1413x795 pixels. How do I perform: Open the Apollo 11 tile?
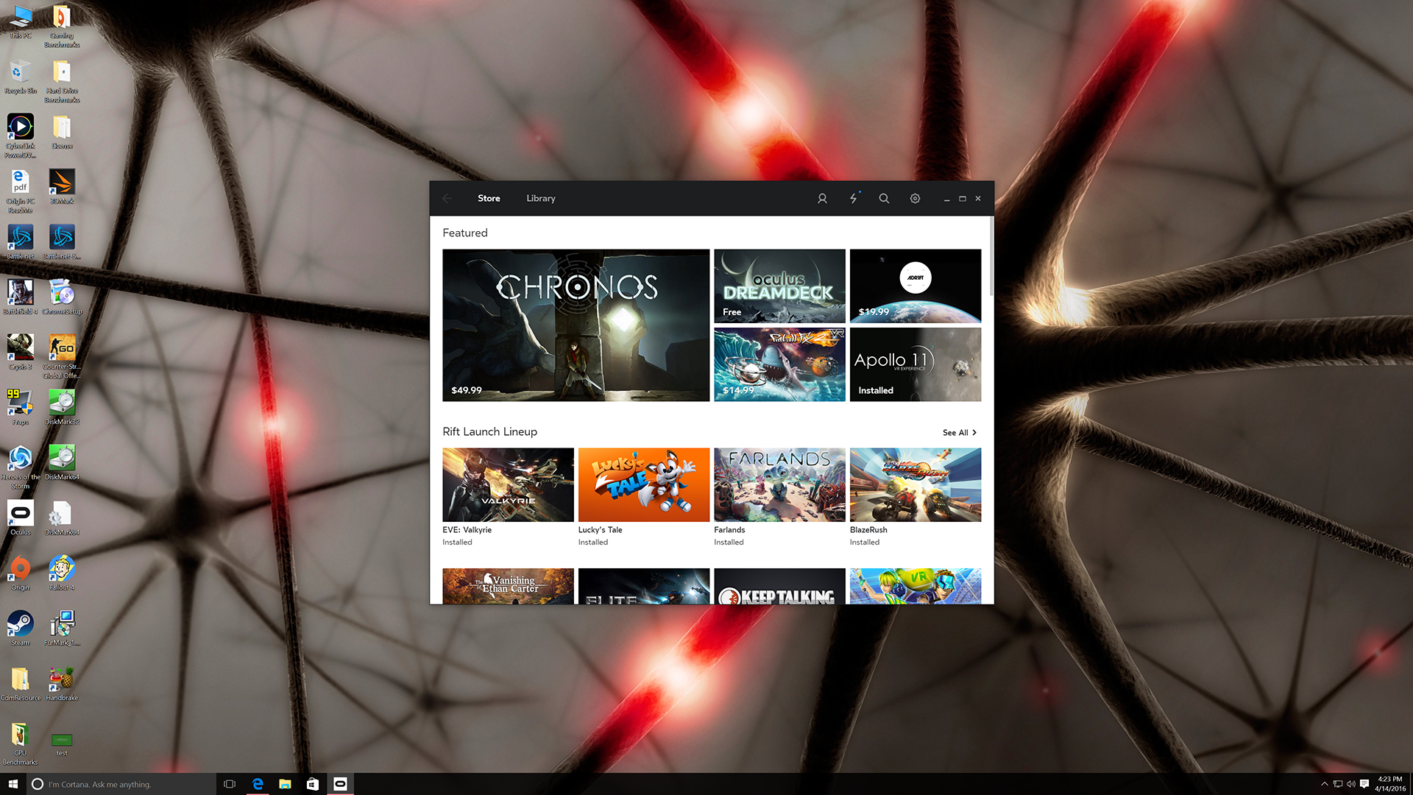point(916,364)
